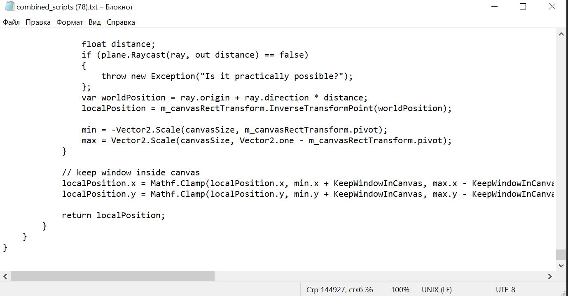
Task: Click the horizontal scrollbar right arrow
Action: pyautogui.click(x=549, y=276)
